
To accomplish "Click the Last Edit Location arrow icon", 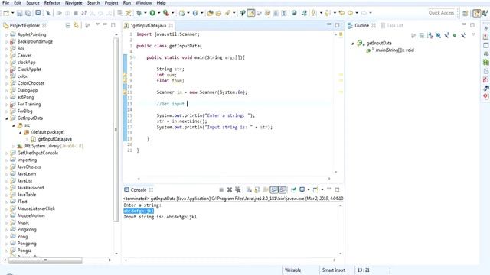I will coord(341,13).
